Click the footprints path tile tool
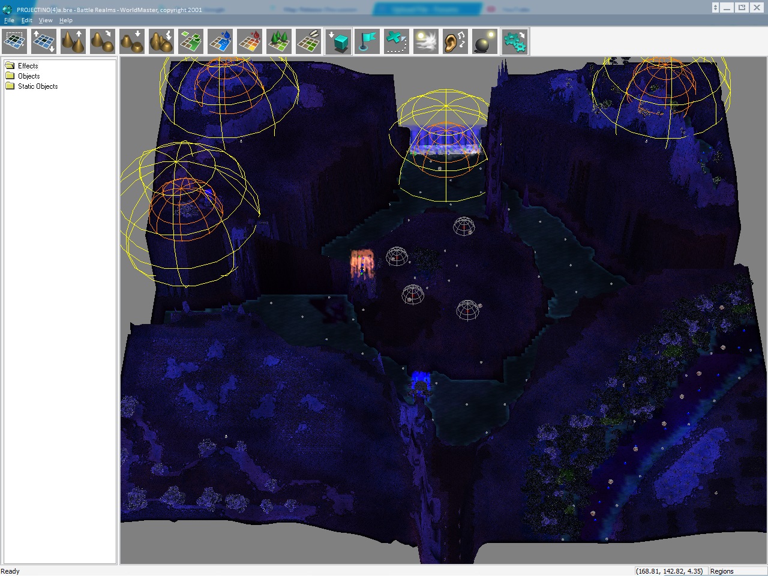Screen dimensions: 768x576 (308, 41)
